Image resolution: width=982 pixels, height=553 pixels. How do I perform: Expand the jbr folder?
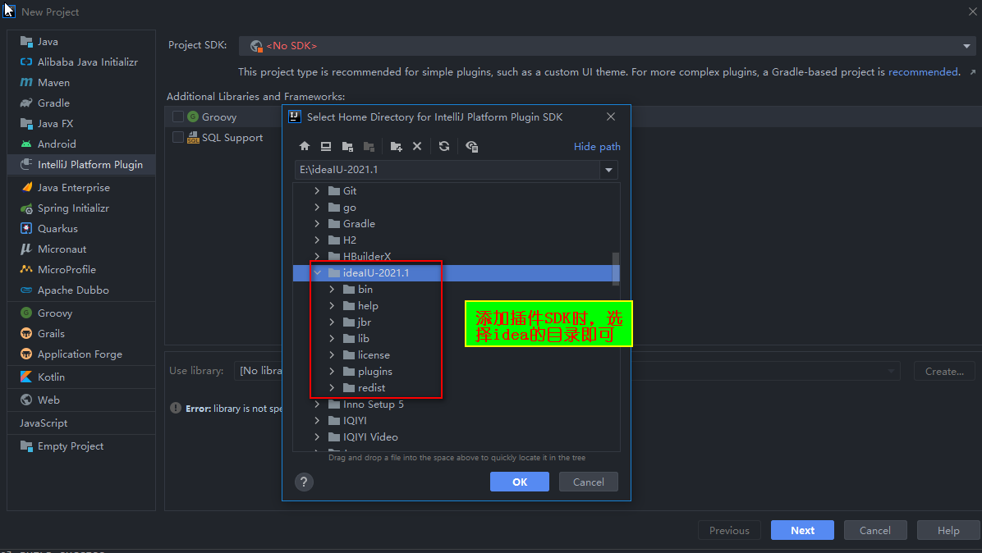(332, 322)
